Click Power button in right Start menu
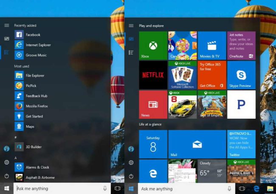The width and height of the screenshot is (276, 194). [x=131, y=176]
